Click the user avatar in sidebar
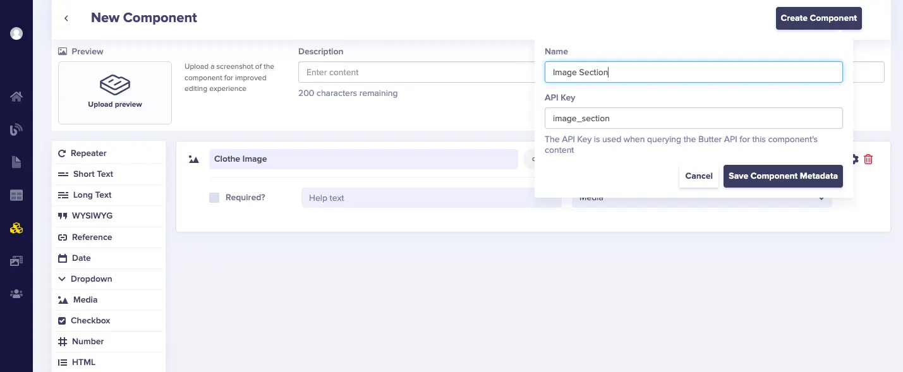This screenshot has height=372, width=903. click(16, 33)
